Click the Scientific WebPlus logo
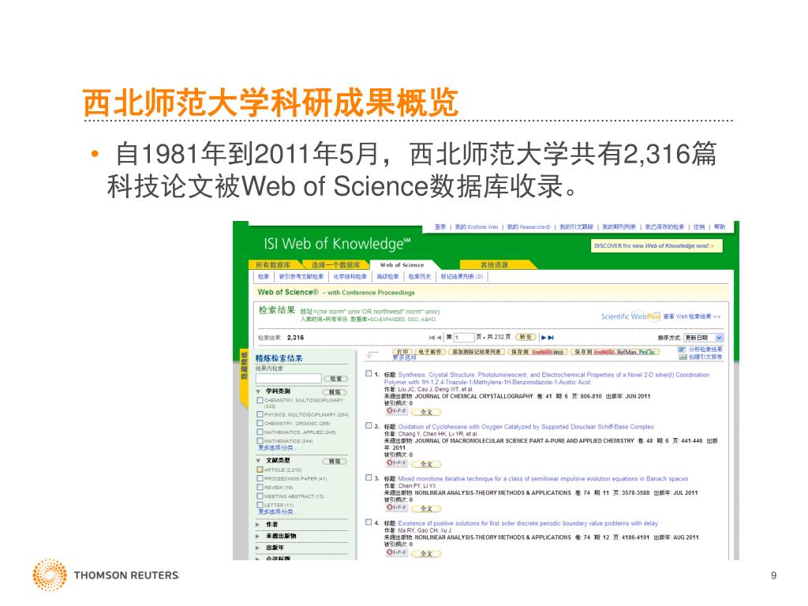The image size is (808, 606). [x=630, y=316]
